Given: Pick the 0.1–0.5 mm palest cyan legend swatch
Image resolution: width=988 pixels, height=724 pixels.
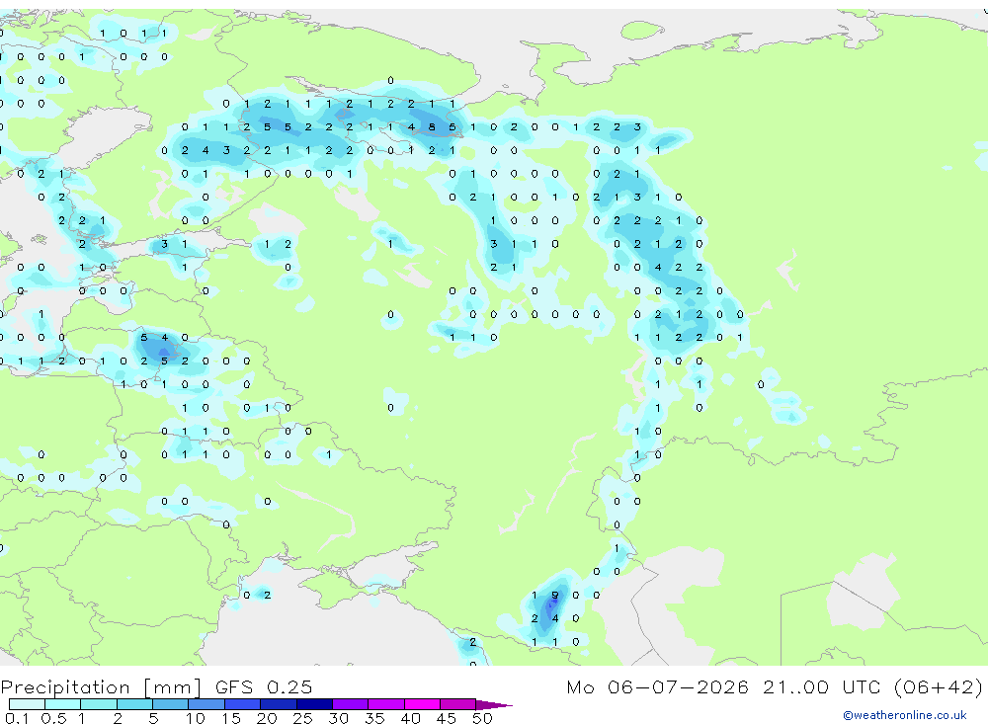Looking at the screenshot, I should click(27, 704).
